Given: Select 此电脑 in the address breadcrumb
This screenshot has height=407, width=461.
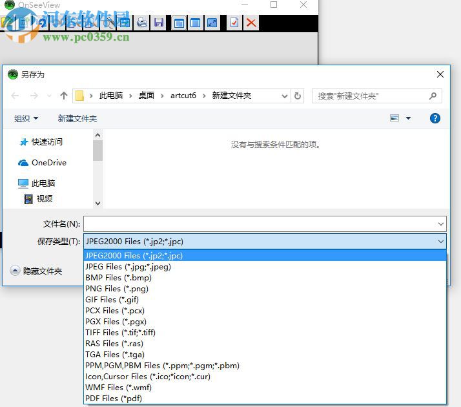Looking at the screenshot, I should (x=111, y=96).
